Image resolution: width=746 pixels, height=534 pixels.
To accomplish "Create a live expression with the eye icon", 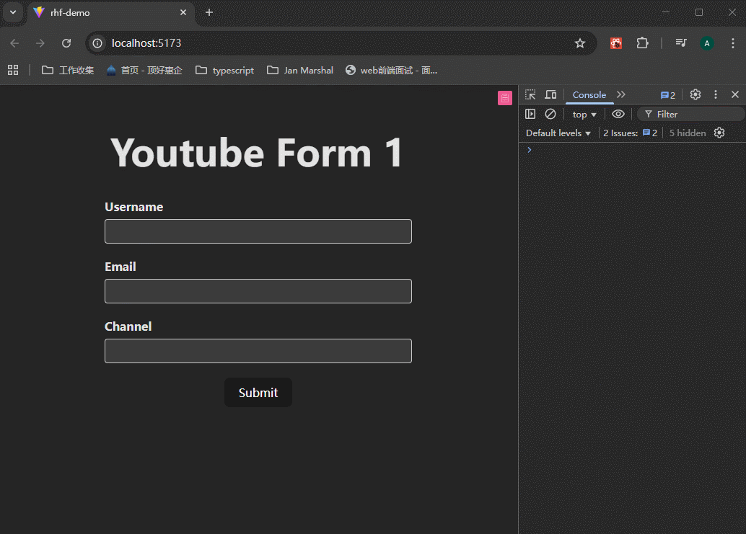I will coord(618,114).
